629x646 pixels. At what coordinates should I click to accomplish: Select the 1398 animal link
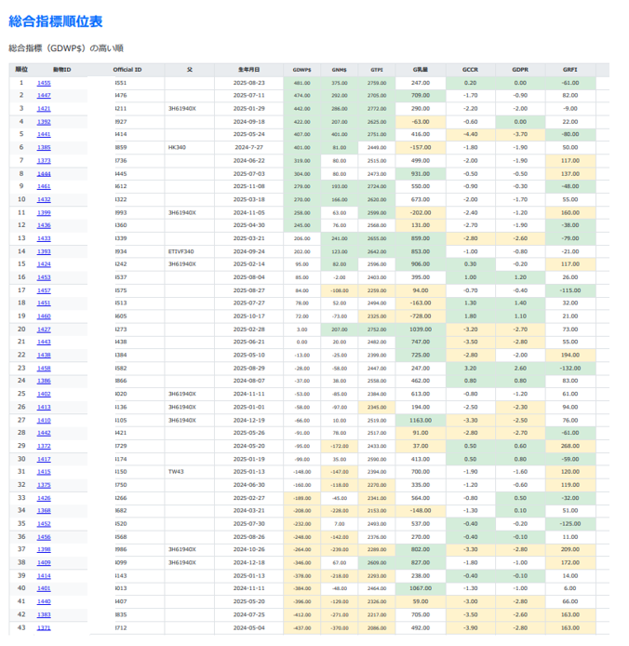(44, 549)
